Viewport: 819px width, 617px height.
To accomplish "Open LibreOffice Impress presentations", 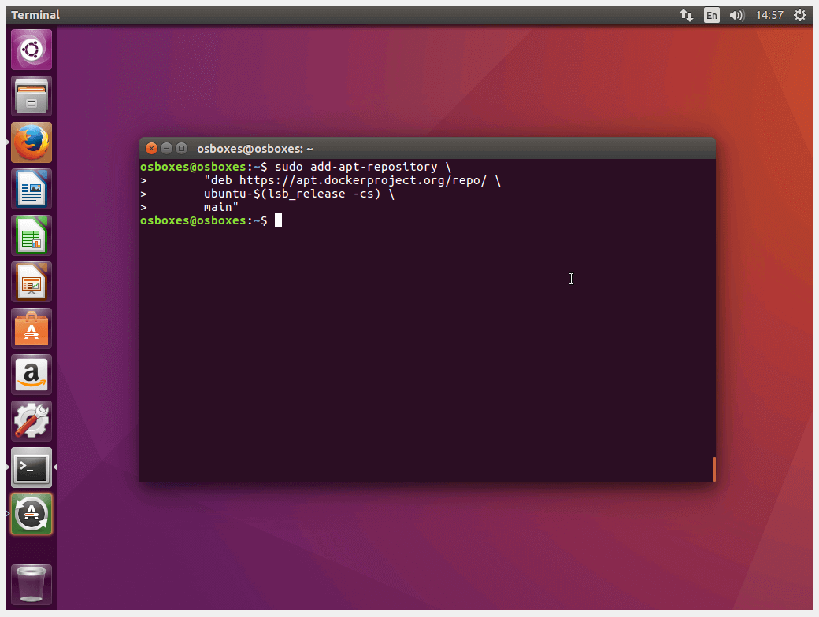I will click(x=31, y=282).
